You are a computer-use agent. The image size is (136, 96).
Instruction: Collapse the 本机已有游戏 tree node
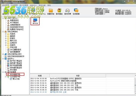(3, 32)
